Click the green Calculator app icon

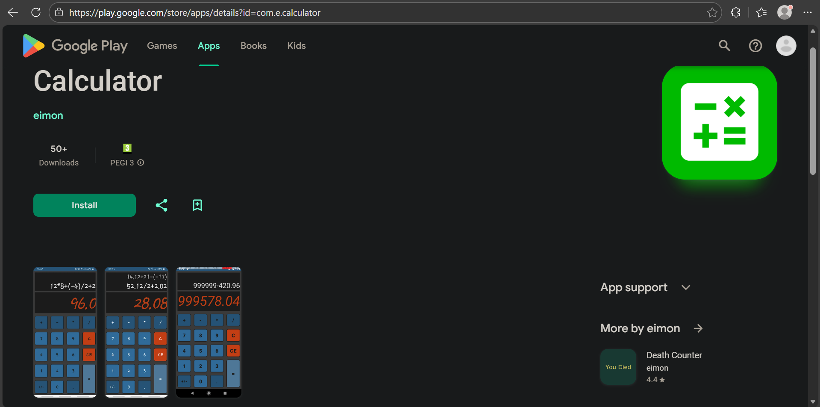point(720,123)
